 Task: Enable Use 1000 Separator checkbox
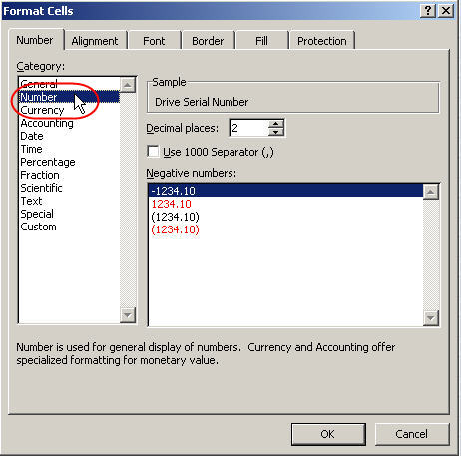pos(153,152)
